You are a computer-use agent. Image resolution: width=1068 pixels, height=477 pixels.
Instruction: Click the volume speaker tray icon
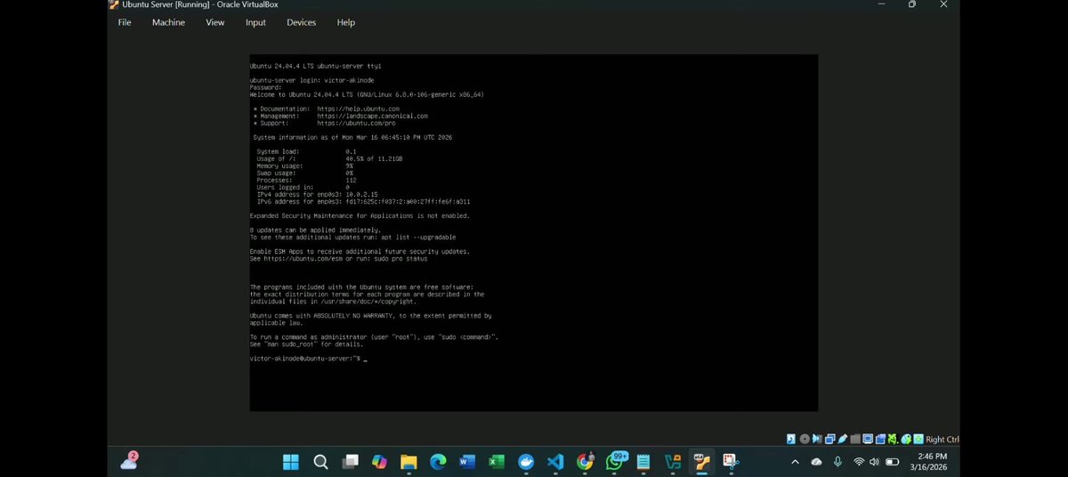(874, 462)
